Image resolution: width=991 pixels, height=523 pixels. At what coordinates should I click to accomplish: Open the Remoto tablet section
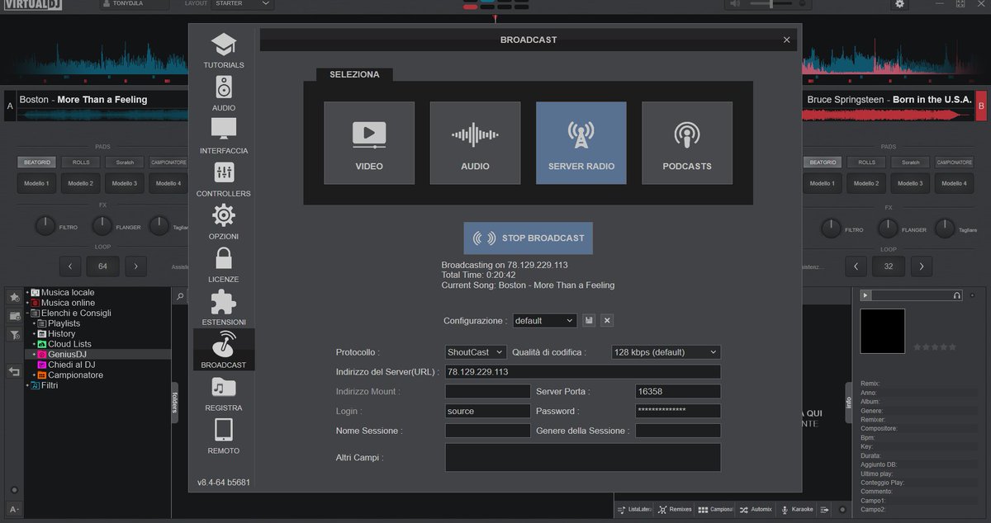click(224, 436)
